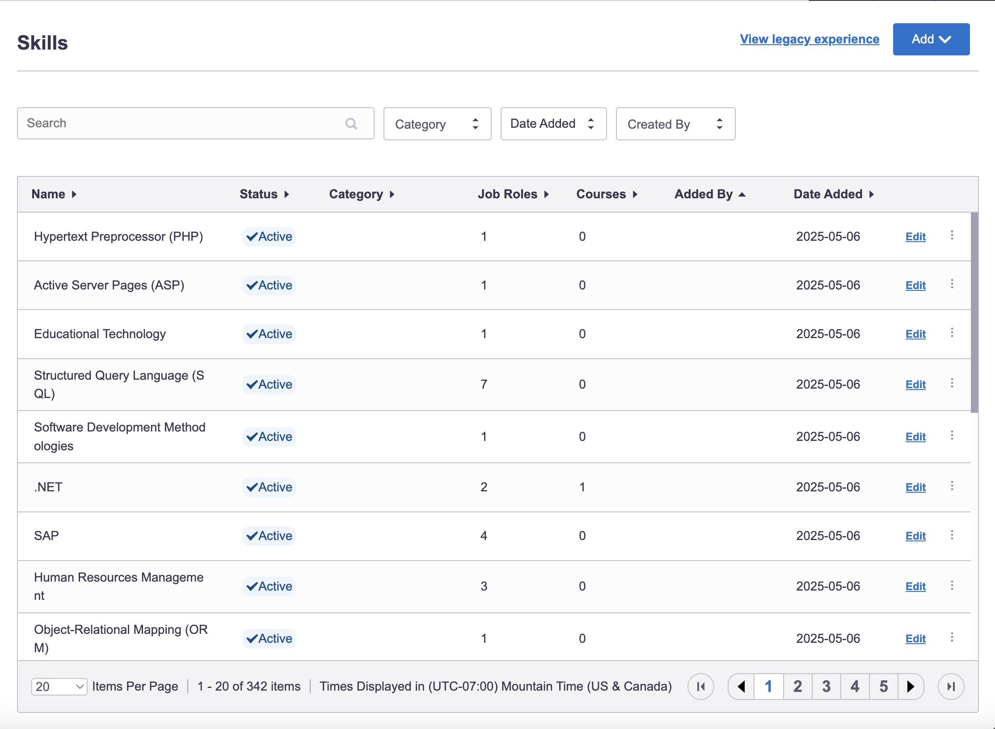
Task: Open options menu for SAP row
Action: point(952,535)
